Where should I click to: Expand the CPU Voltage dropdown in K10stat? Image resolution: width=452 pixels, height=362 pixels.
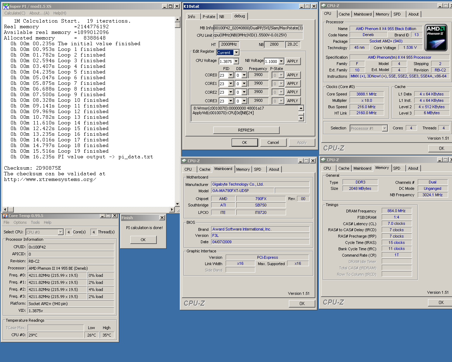[x=236, y=62]
